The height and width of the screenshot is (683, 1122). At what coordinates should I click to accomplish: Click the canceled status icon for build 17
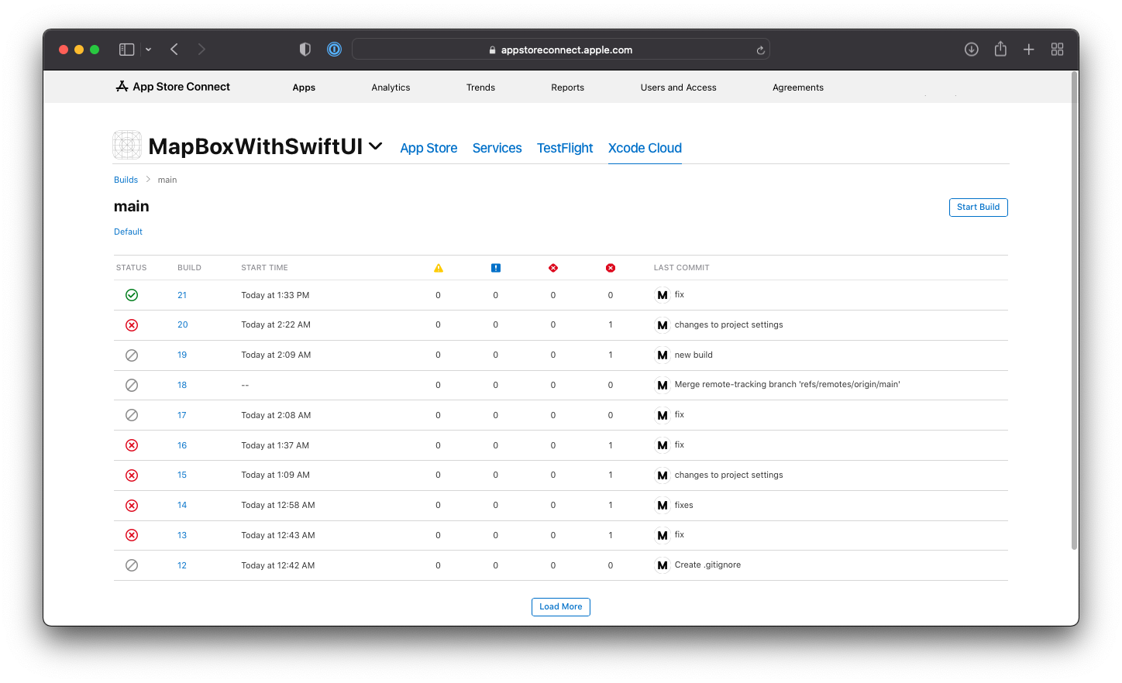(x=132, y=415)
